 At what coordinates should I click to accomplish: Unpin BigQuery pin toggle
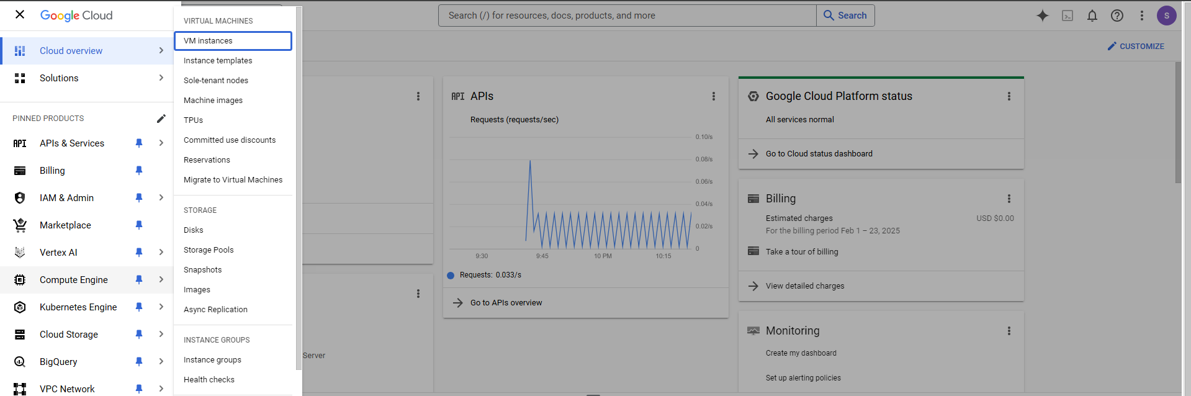pyautogui.click(x=139, y=362)
